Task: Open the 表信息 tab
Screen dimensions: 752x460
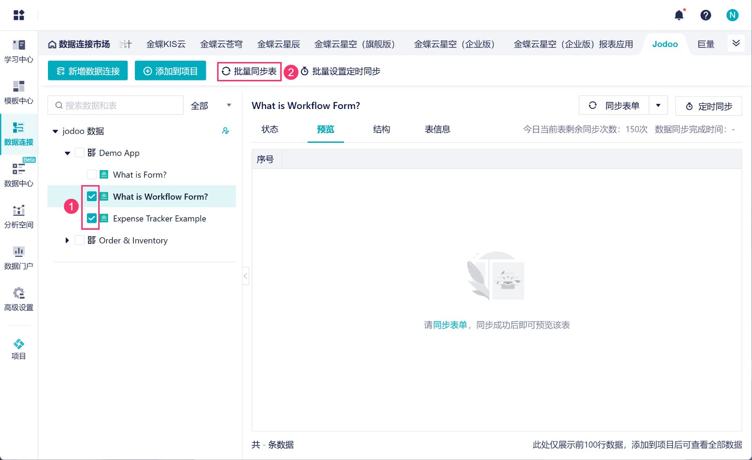Action: 438,129
